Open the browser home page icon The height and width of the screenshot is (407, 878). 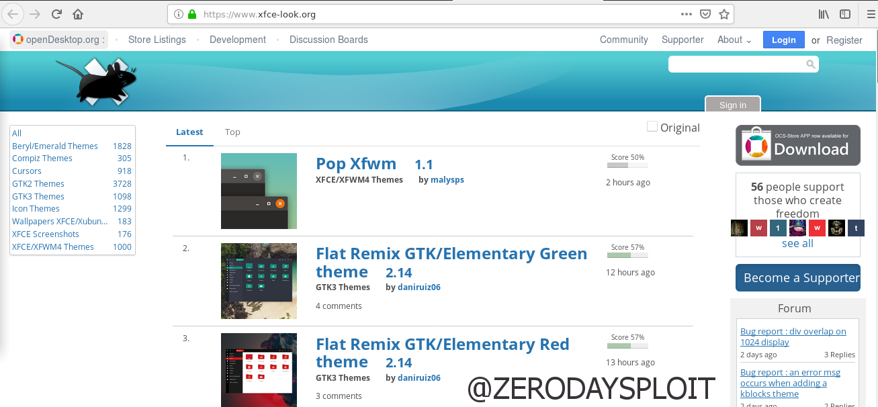coord(79,14)
